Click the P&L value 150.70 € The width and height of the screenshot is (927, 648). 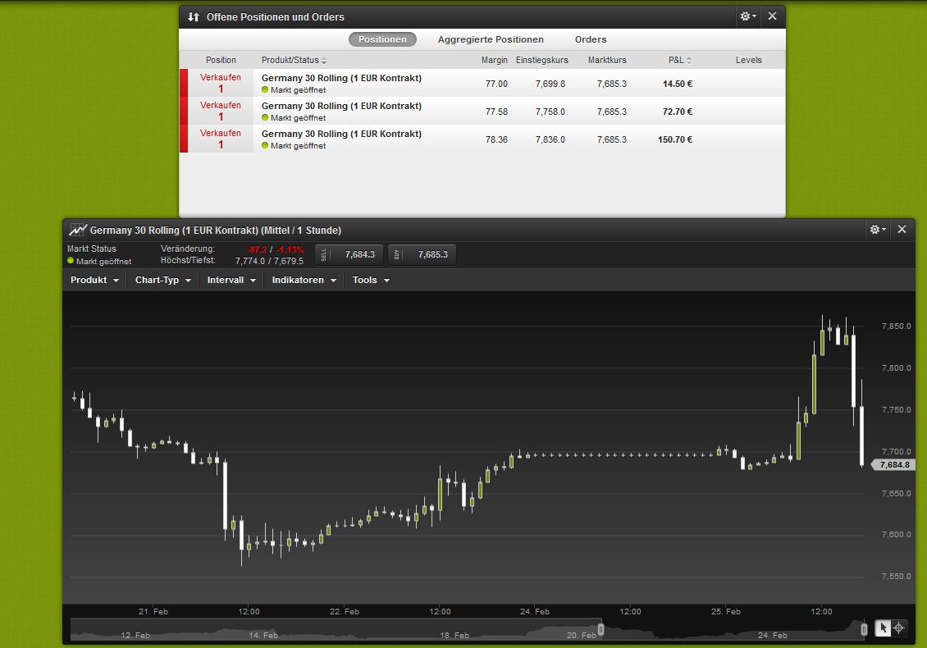coord(675,139)
